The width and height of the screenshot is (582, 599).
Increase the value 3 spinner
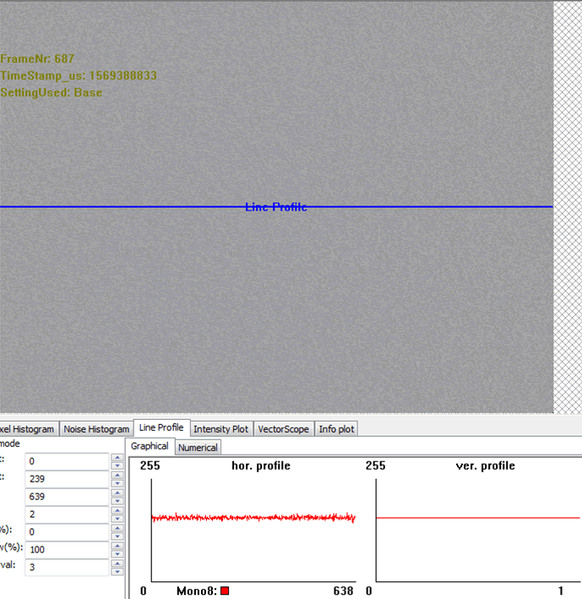(x=117, y=563)
